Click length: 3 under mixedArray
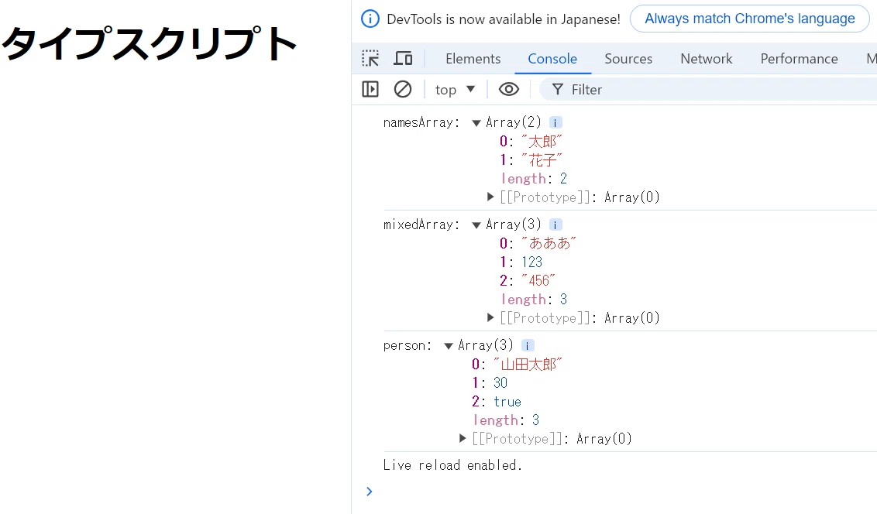Image resolution: width=877 pixels, height=514 pixels. 534,300
